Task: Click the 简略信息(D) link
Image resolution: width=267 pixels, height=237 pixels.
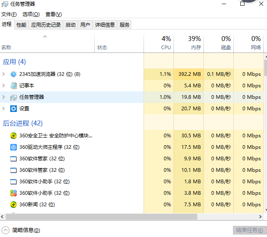Action: tap(26, 230)
